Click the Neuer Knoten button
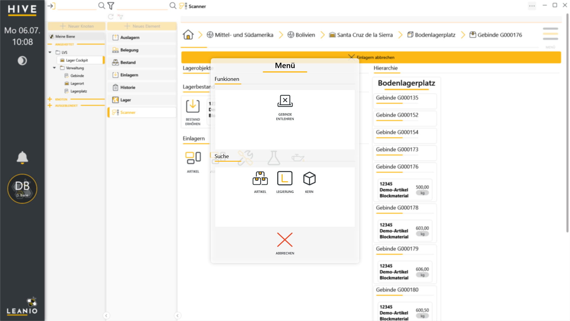This screenshot has width=570, height=321. [77, 26]
